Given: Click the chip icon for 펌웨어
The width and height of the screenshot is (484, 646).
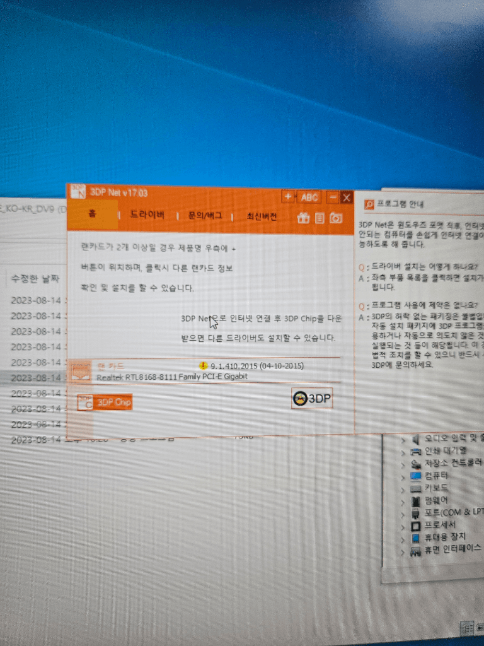Looking at the screenshot, I should 416,502.
